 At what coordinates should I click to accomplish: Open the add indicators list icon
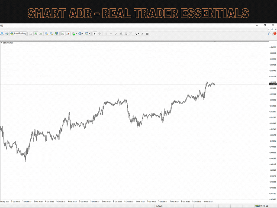74,34
